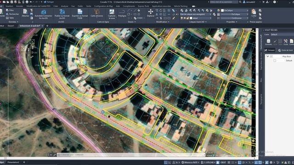Click the undo arrow in quick access toolbar
The height and width of the screenshot is (165, 294).
31,2
